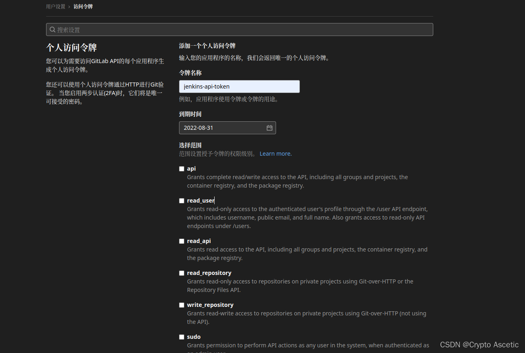
Task: Click the write_repository scope label
Action: 210,305
